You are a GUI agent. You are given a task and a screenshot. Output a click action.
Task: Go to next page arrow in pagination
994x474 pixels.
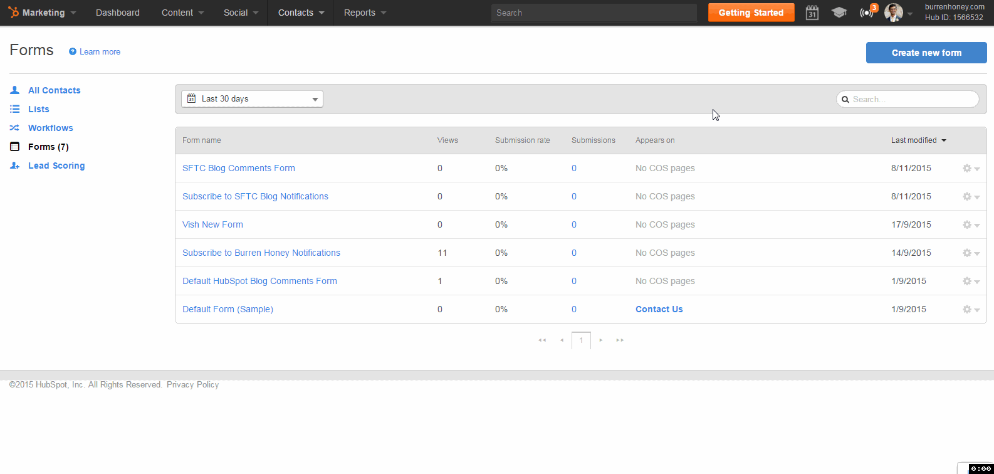600,340
